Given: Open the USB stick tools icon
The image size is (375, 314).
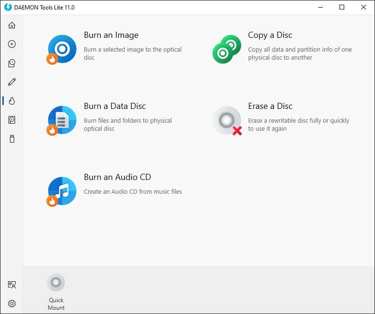Looking at the screenshot, I should tap(12, 139).
